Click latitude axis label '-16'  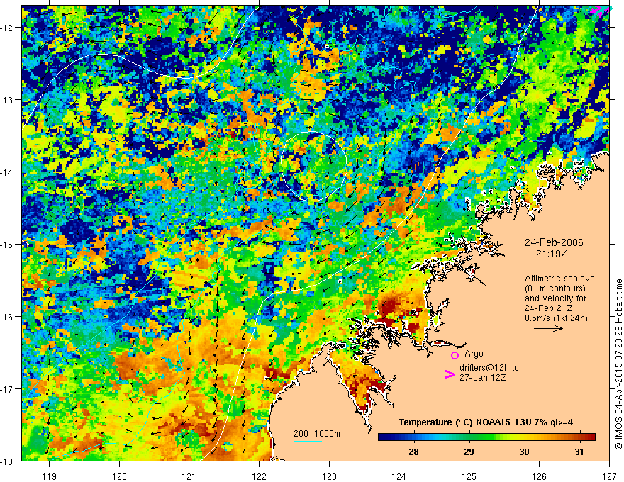coord(8,317)
